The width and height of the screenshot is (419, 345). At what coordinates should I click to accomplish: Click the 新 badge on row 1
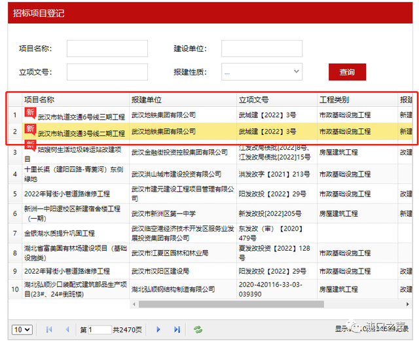coord(30,112)
